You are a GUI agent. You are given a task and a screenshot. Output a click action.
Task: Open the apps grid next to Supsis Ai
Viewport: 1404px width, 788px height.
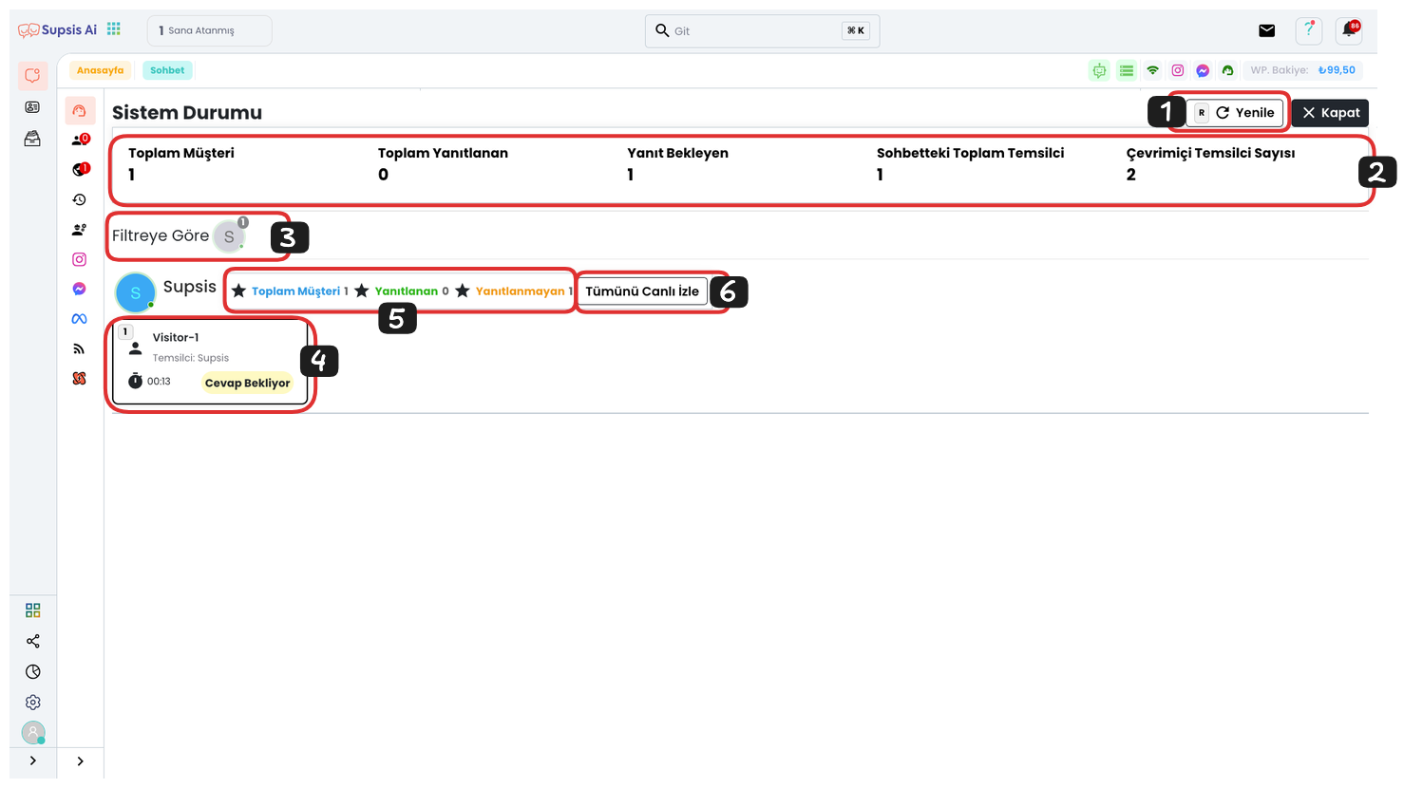point(114,29)
